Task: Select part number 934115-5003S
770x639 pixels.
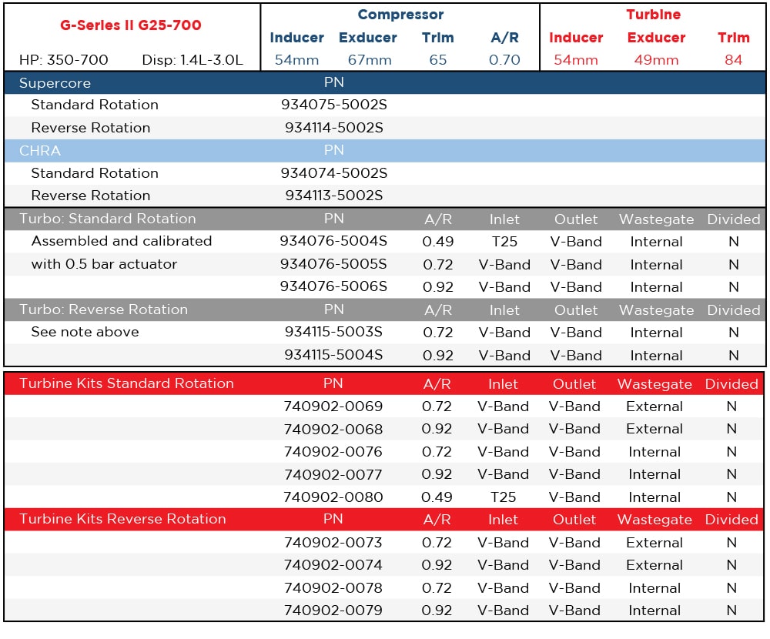Action: point(333,332)
